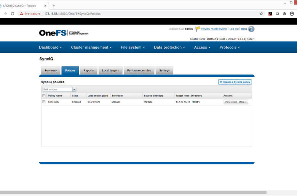
Task: Open the Data protection menu
Action: tap(169, 47)
